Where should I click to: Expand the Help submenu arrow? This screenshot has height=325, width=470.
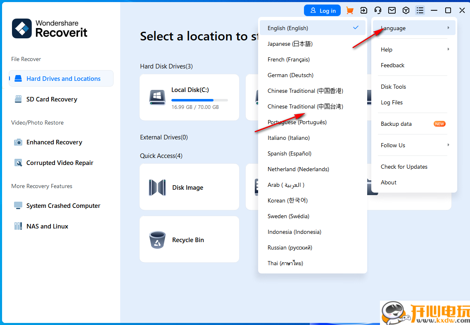[448, 49]
